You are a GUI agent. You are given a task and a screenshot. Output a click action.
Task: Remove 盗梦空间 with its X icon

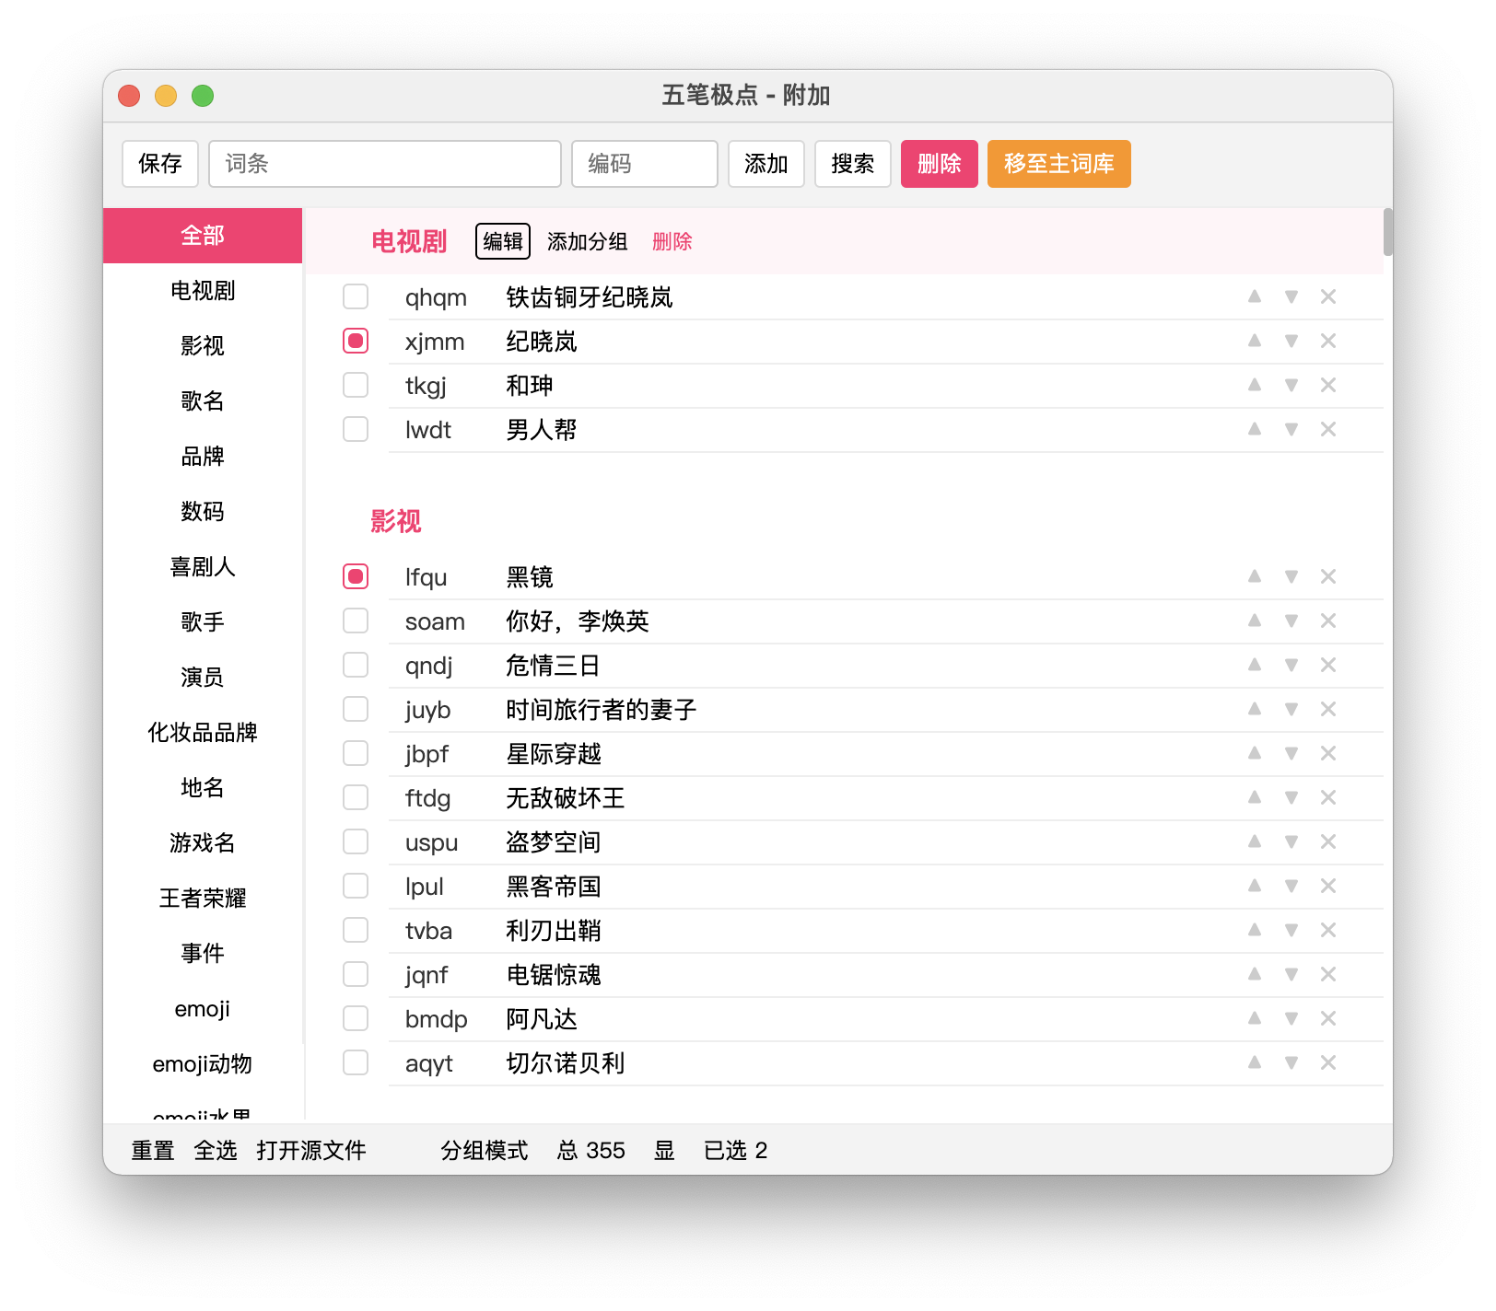point(1328,841)
